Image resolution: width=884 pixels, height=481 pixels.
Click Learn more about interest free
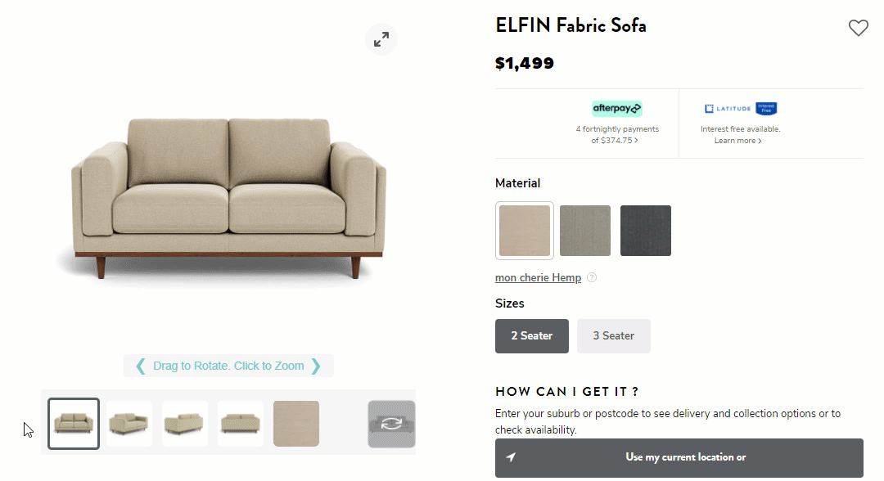pos(737,140)
